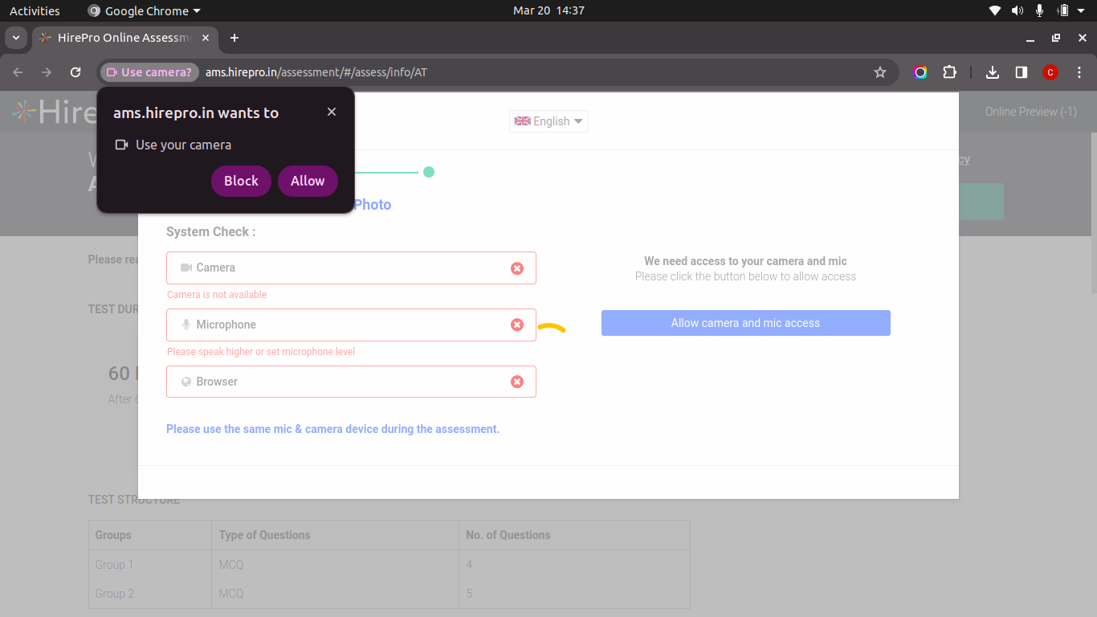The width and height of the screenshot is (1097, 617).
Task: Click the Wi-Fi status icon
Action: (x=995, y=10)
